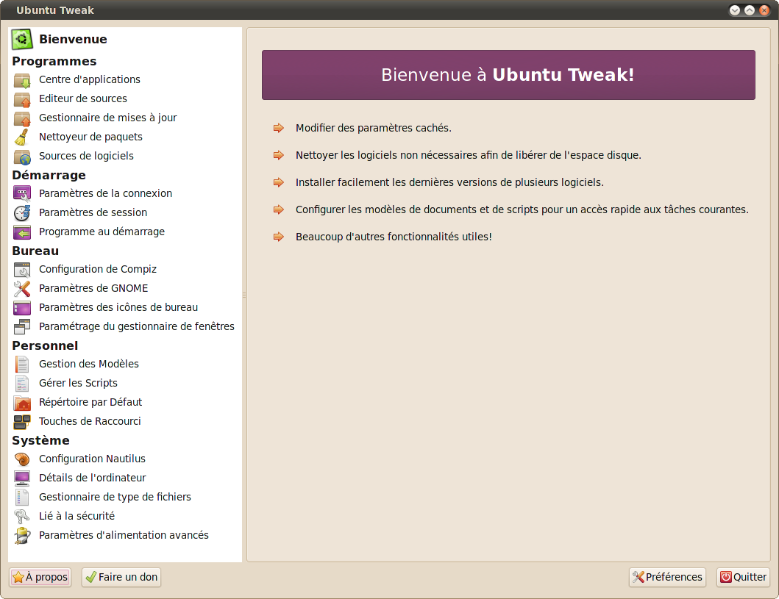This screenshot has height=599, width=779.
Task: Click the Personnel section heading
Action: 45,345
